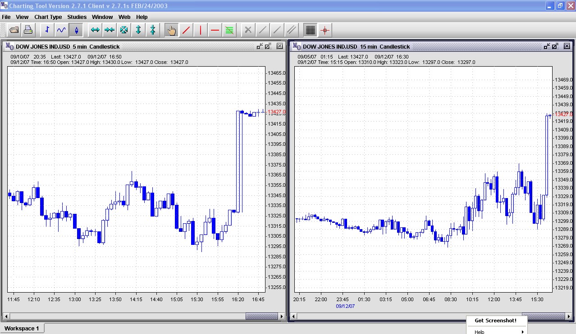Toggle the red crosshair cursor button
Viewport: 576px width, 334px height.
[x=325, y=30]
